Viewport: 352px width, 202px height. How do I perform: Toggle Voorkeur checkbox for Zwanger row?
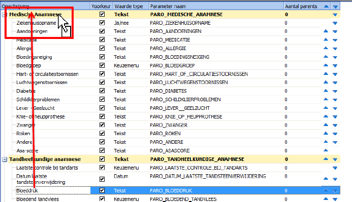coord(102,125)
